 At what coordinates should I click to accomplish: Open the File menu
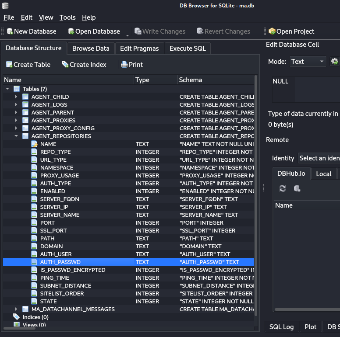pyautogui.click(x=9, y=17)
